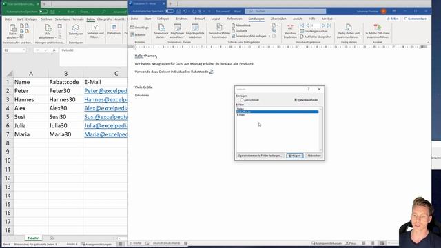This screenshot has width=441, height=248.
Task: Open Word's Entwurf tab
Action: click(x=200, y=19)
